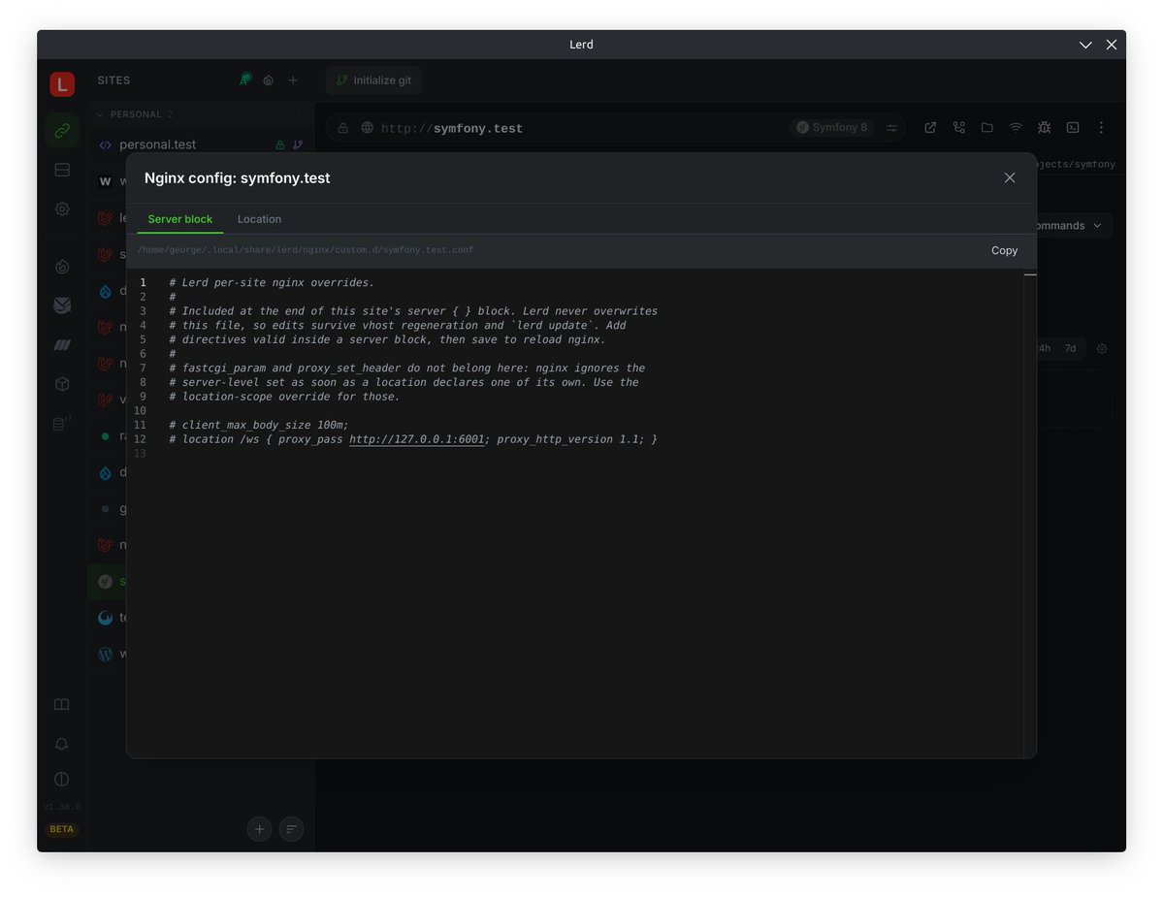The width and height of the screenshot is (1164, 897).
Task: Click the red Lerd logo icon
Action: [x=62, y=84]
